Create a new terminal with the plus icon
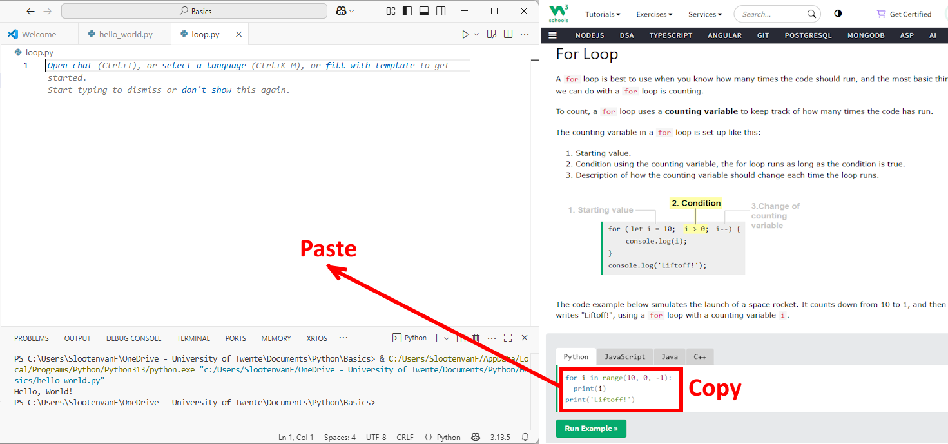948x444 pixels. (x=436, y=338)
